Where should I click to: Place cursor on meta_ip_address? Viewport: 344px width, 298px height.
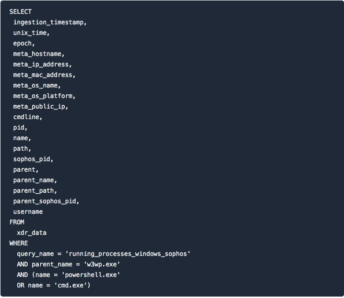[42, 65]
